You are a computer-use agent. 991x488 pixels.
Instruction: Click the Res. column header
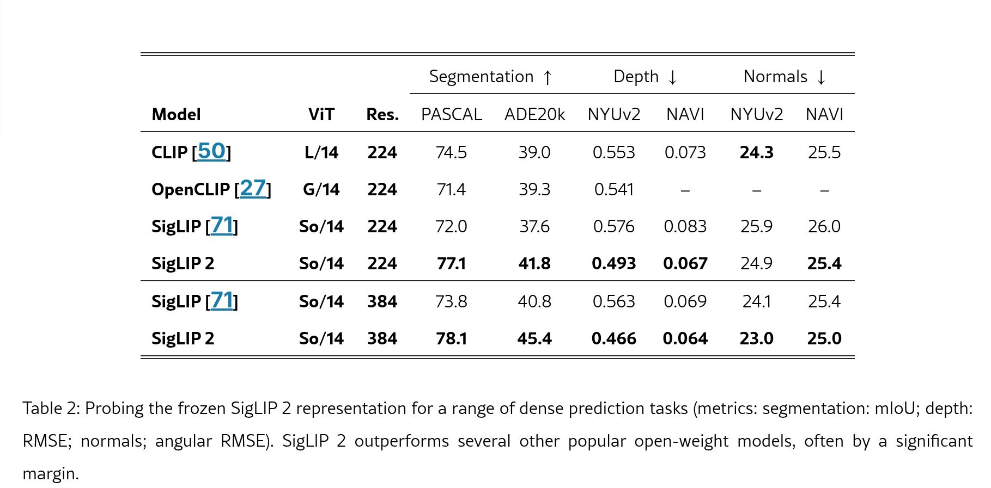click(x=382, y=114)
